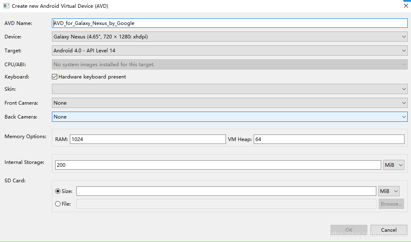Select the SD Card Size radio button
This screenshot has height=242, width=411.
pos(58,191)
